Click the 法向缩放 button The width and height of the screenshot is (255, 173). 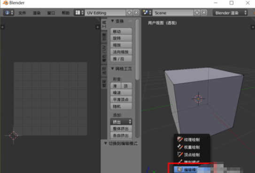point(121,52)
